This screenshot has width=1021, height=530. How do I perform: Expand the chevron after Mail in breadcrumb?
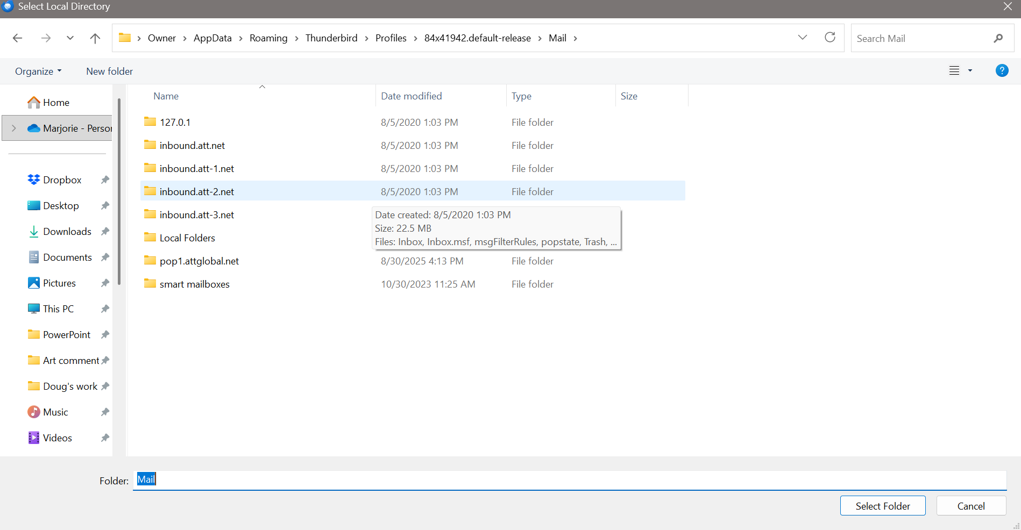[x=575, y=38]
